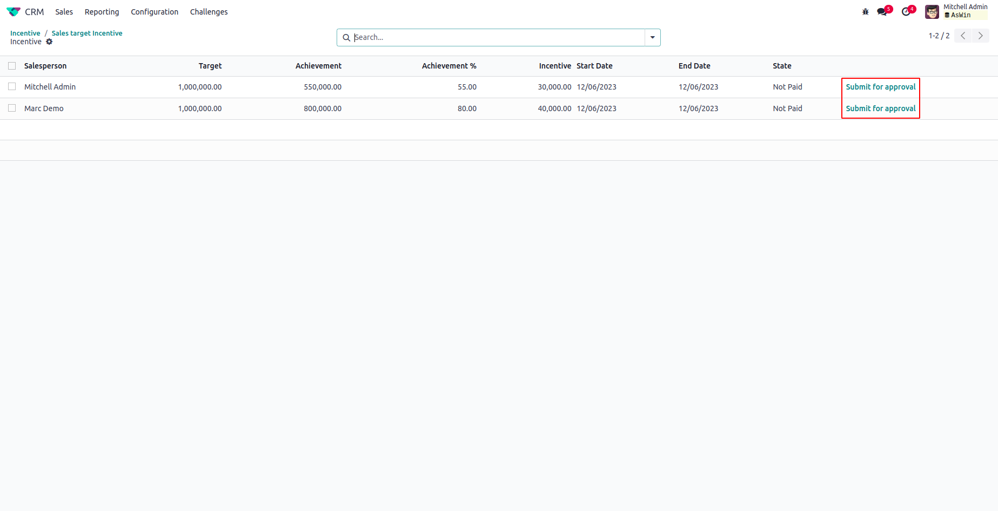The height and width of the screenshot is (511, 998).
Task: Open the gear actions menu beside Incentive
Action: [x=49, y=42]
